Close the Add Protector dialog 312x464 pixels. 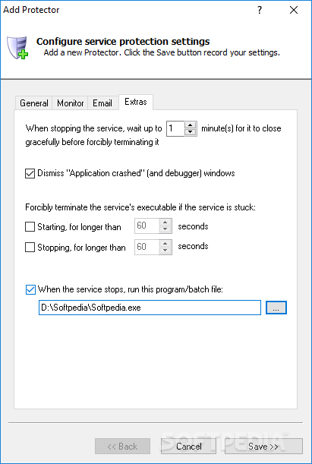click(x=294, y=10)
